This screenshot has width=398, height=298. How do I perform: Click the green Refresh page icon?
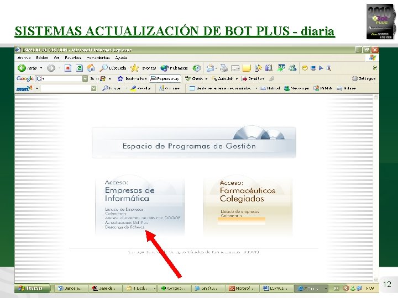80,68
